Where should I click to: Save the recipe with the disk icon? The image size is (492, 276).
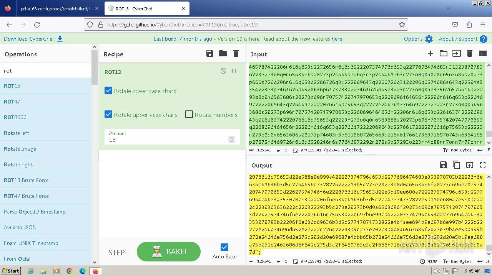pos(210,54)
